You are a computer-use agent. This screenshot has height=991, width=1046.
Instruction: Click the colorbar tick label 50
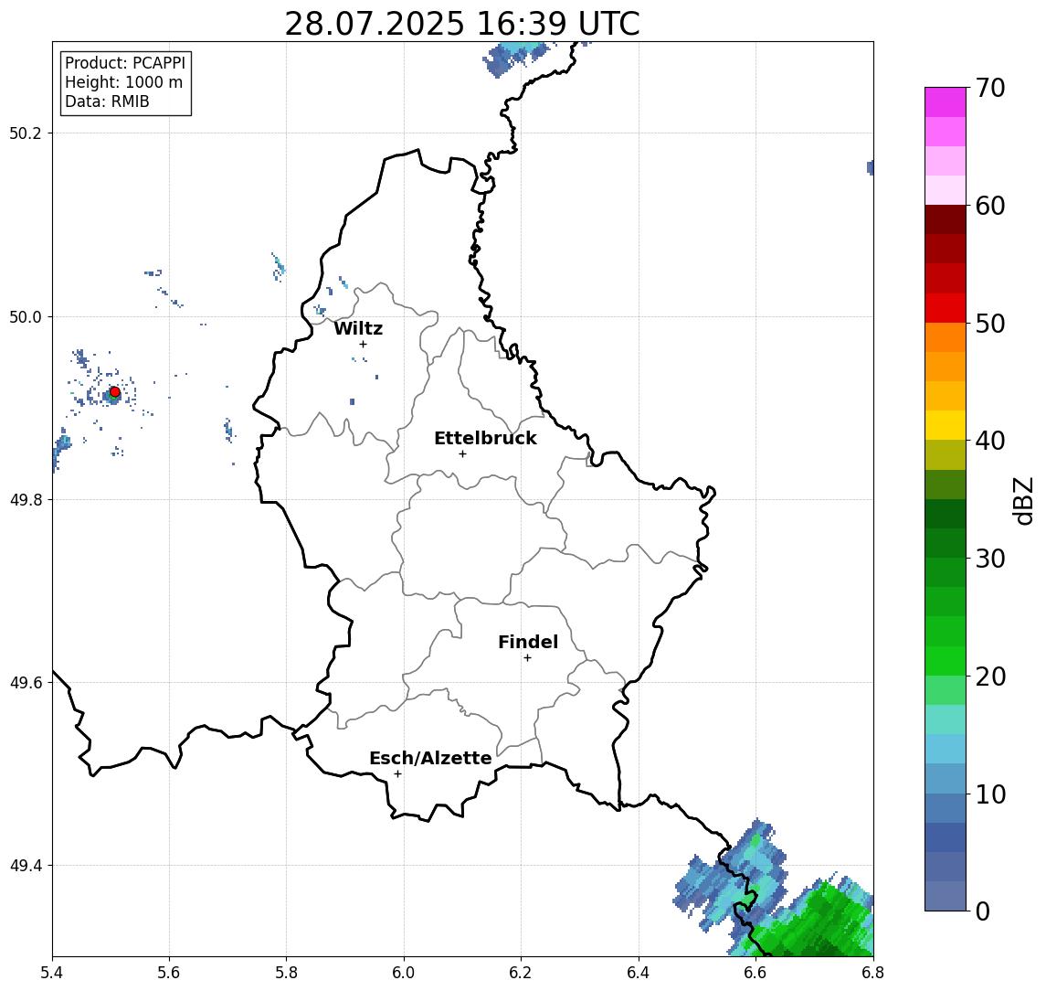point(990,324)
